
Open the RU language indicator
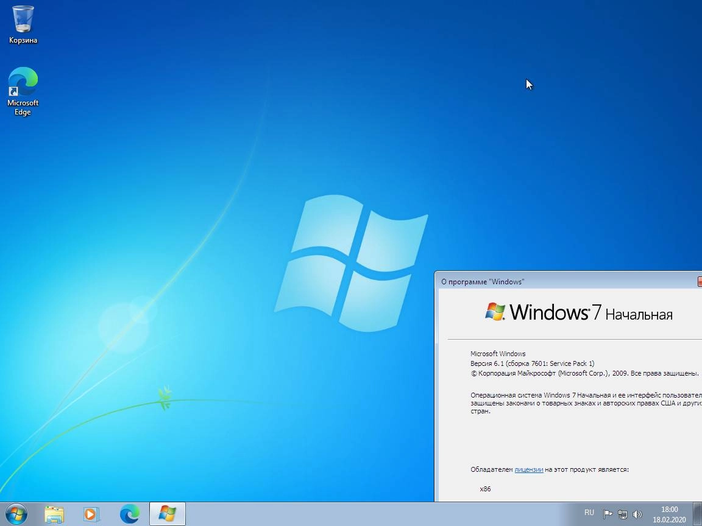[589, 513]
